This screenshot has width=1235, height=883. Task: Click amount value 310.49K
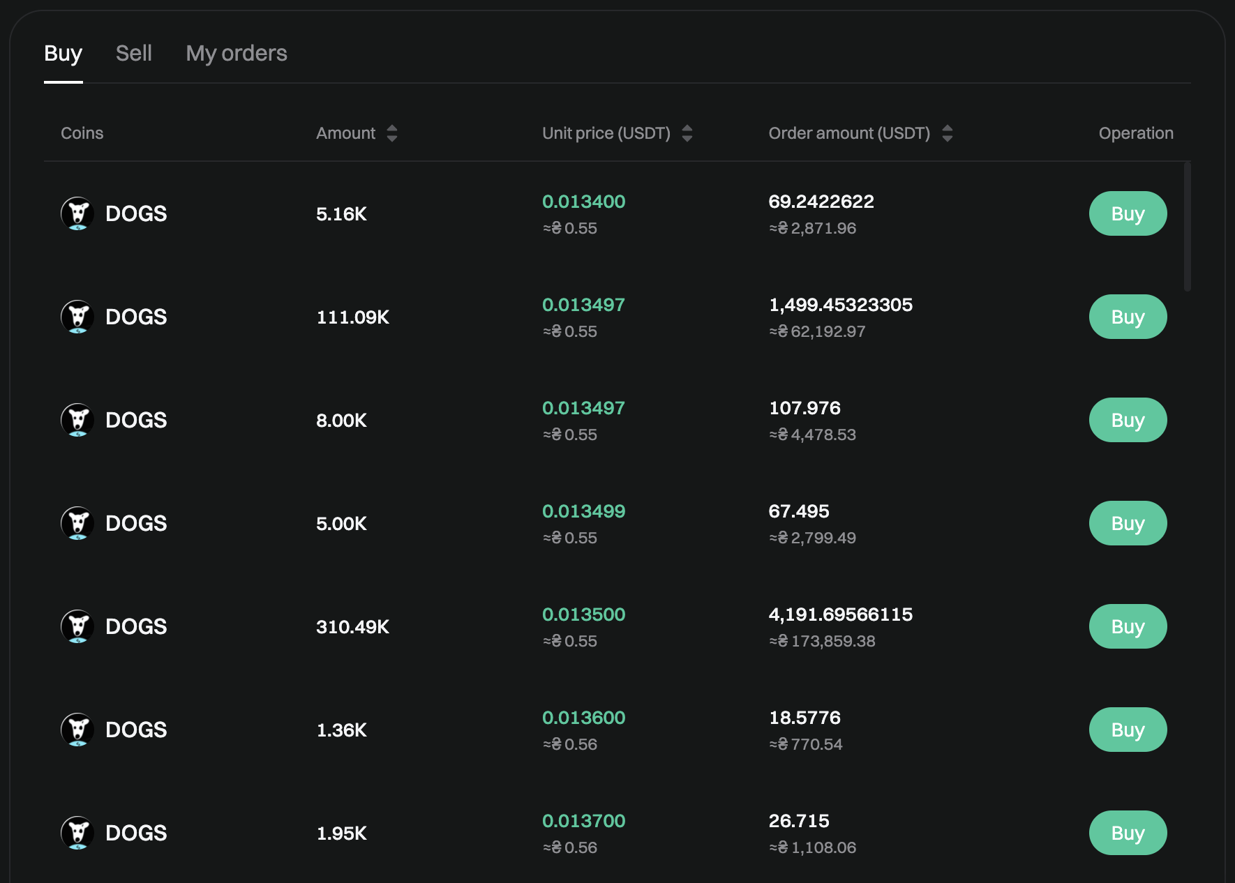[353, 627]
